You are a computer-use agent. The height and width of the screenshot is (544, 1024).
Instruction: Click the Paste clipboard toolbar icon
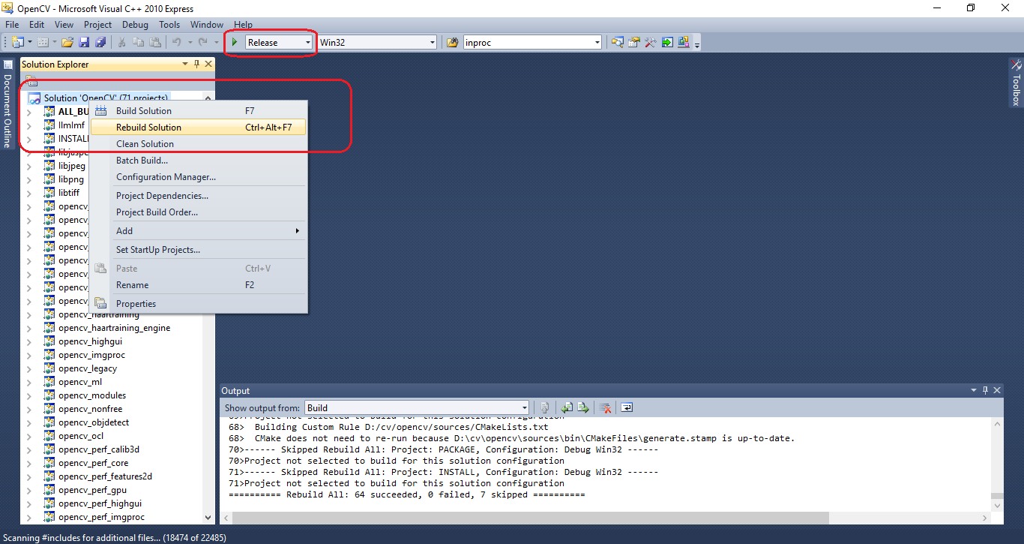pyautogui.click(x=155, y=42)
